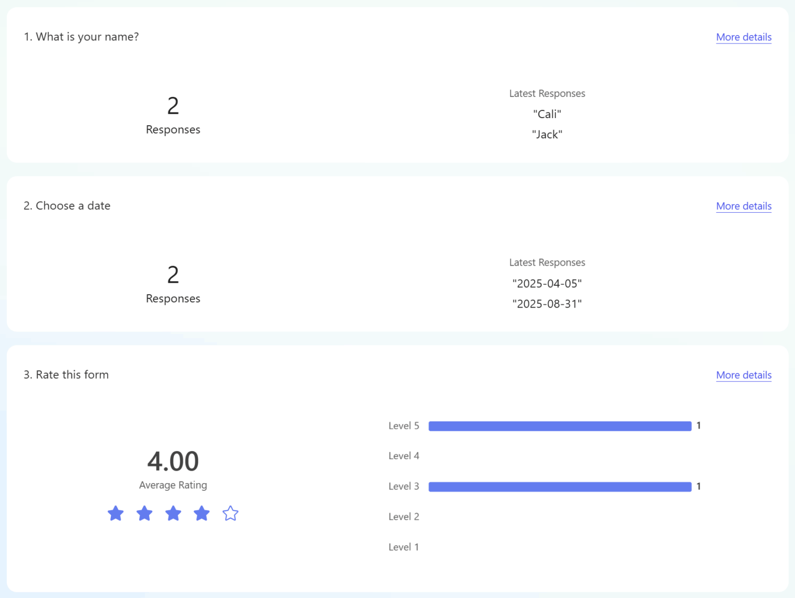
Task: Open More details for Choose a date
Action: pos(744,206)
